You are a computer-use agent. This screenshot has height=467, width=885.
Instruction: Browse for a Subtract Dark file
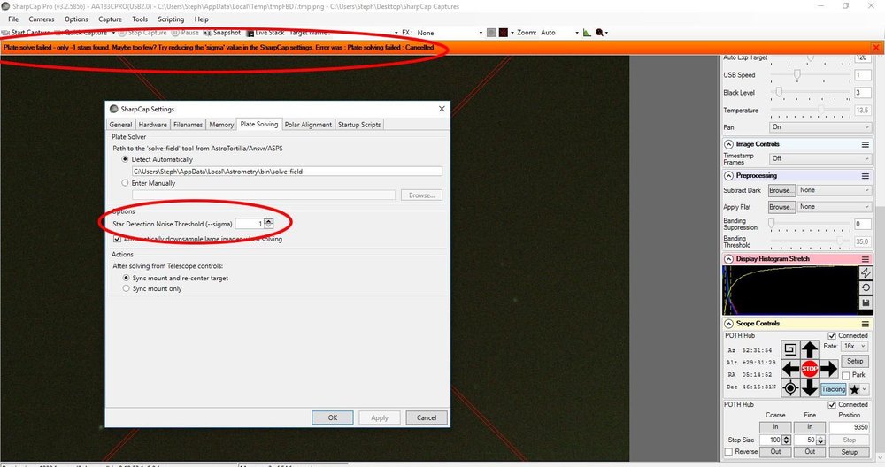(x=781, y=191)
